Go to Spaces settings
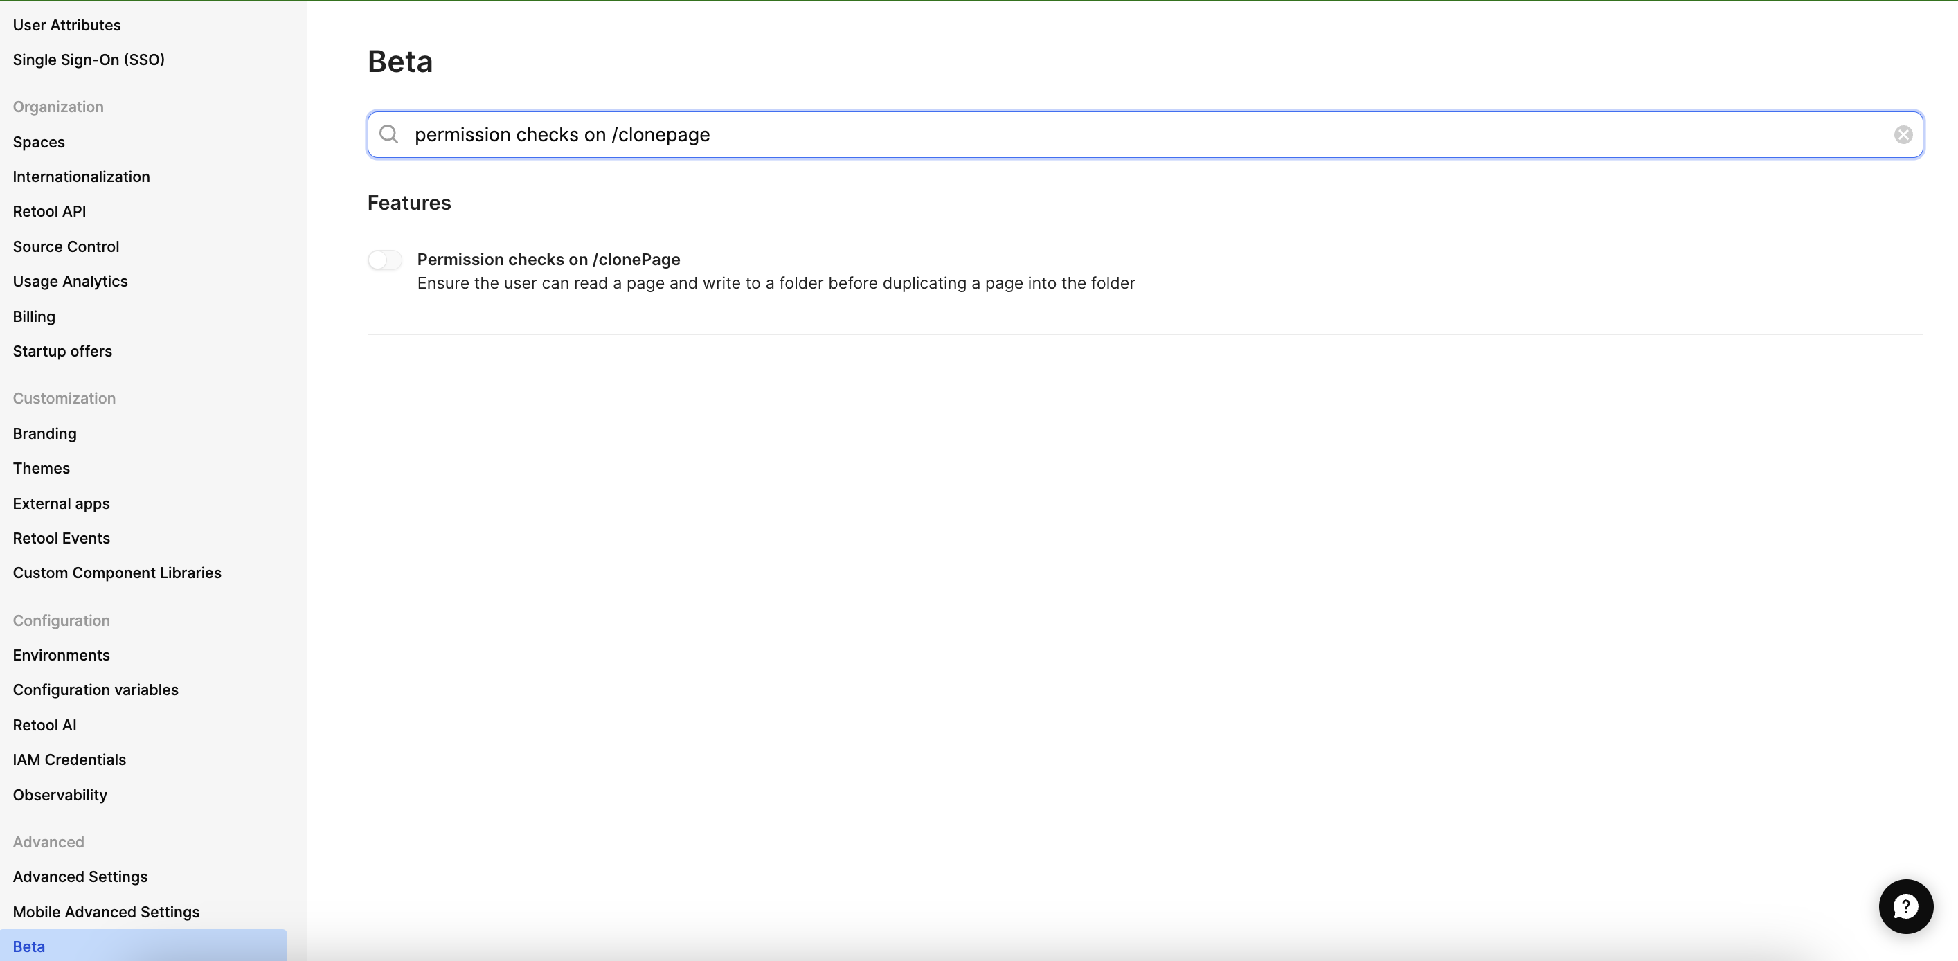Viewport: 1958px width, 961px height. pos(39,142)
